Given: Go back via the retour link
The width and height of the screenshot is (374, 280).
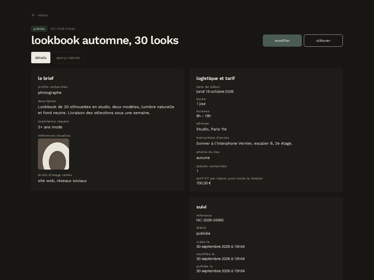Looking at the screenshot, I should pyautogui.click(x=40, y=15).
